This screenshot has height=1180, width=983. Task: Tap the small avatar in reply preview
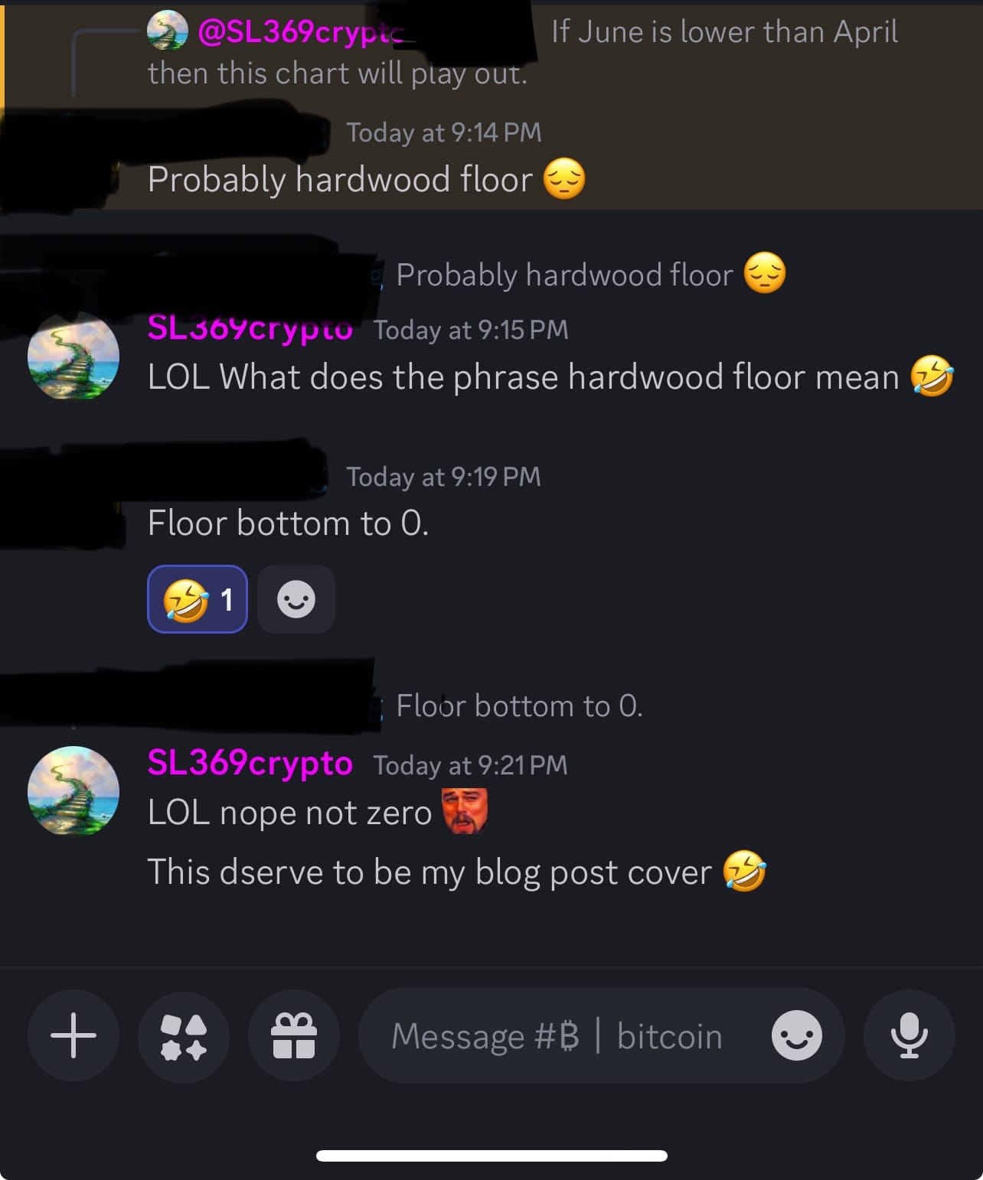click(168, 31)
